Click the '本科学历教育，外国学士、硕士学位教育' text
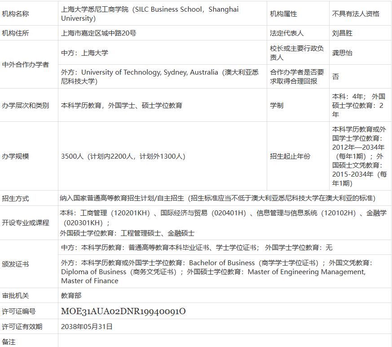 pyautogui.click(x=122, y=105)
